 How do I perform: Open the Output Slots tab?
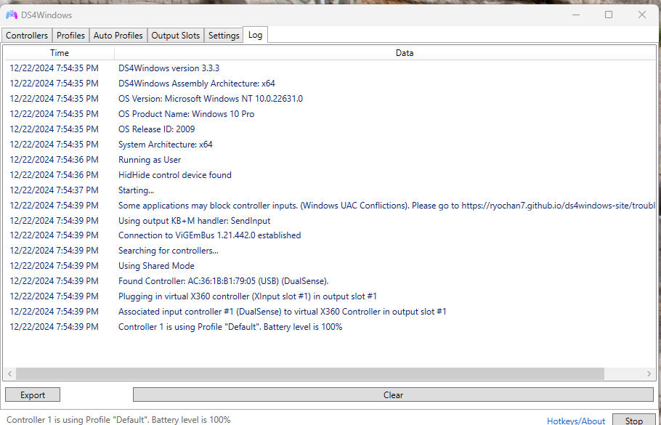click(x=175, y=36)
